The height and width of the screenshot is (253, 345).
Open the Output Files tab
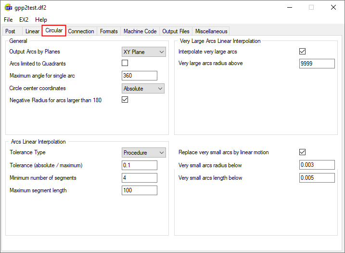pos(176,31)
